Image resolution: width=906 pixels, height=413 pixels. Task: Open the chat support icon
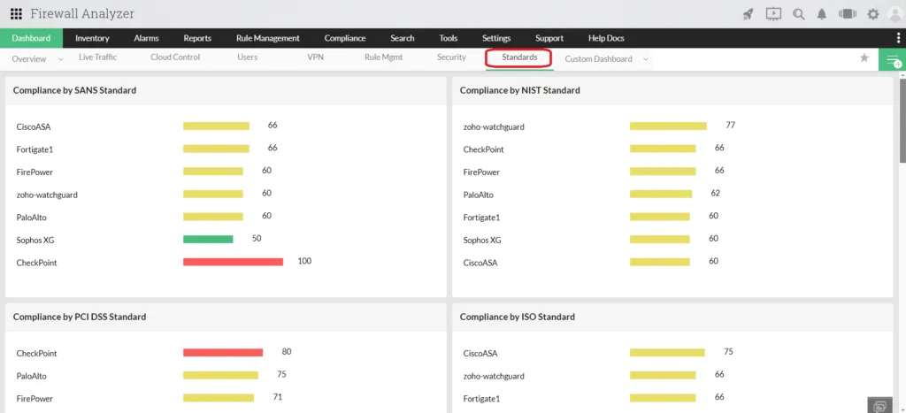point(880,406)
